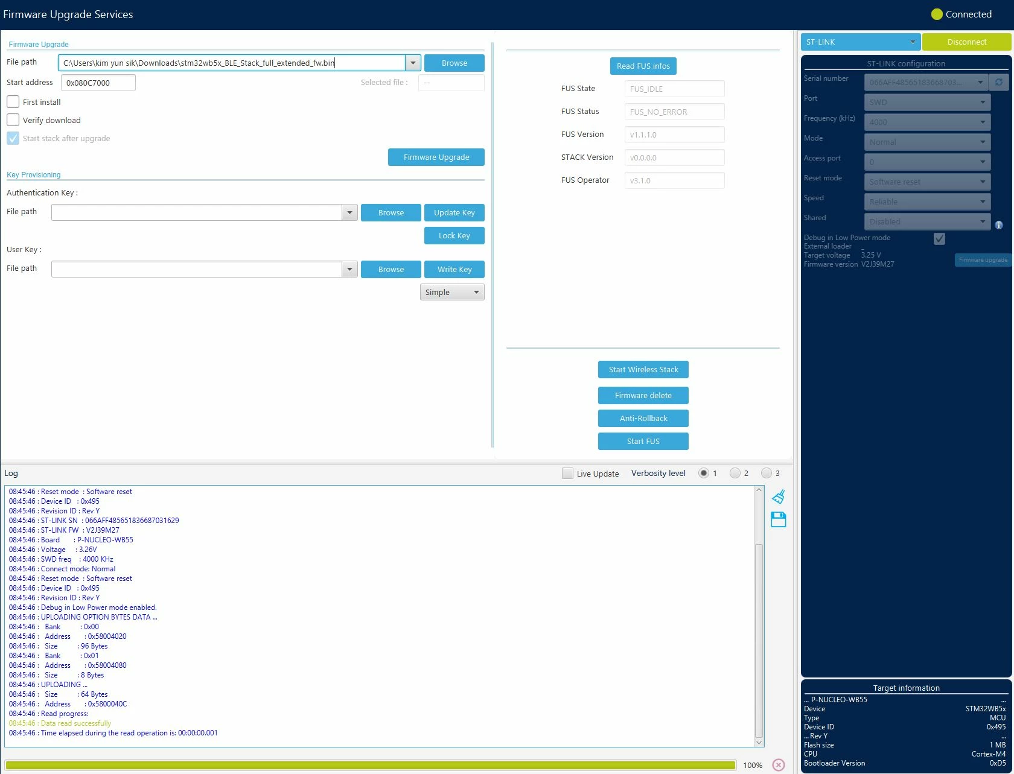The image size is (1014, 774).
Task: Click the cancel progress icon beside 100%
Action: [x=779, y=765]
